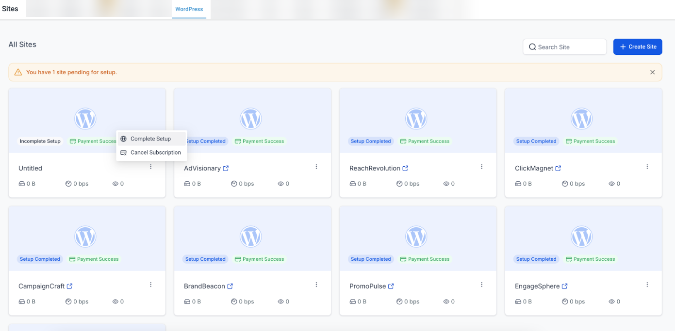Image resolution: width=675 pixels, height=331 pixels.
Task: Open three-dot menu on AdVisionary card
Action: 316,167
